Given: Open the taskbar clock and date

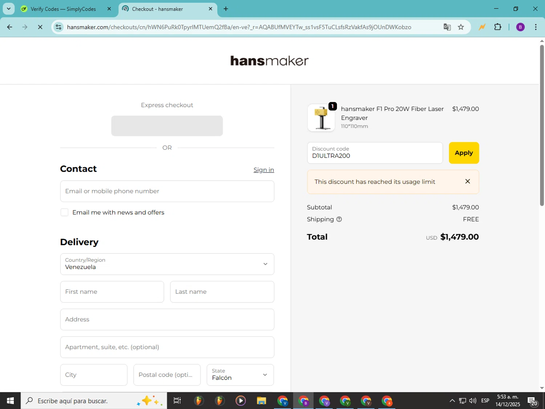Looking at the screenshot, I should [508, 401].
